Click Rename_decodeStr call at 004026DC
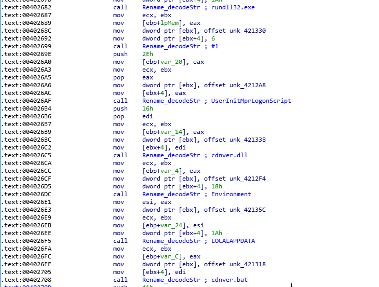This screenshot has width=379, height=287. point(171,194)
